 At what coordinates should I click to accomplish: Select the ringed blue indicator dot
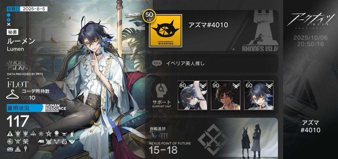(9, 20)
